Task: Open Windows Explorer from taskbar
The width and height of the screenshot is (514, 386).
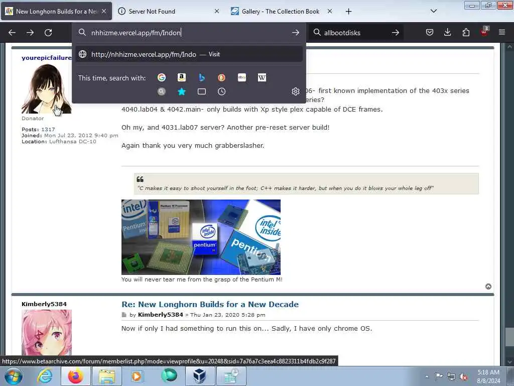Action: tap(107, 376)
